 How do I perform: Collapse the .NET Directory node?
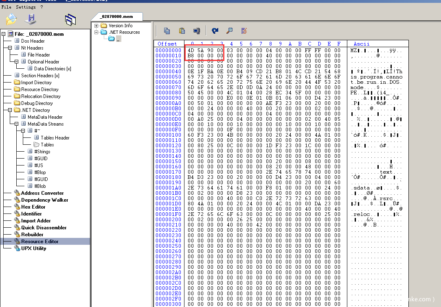click(10, 110)
